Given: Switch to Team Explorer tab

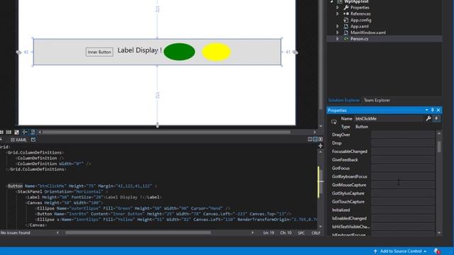Looking at the screenshot, I should coord(377,100).
